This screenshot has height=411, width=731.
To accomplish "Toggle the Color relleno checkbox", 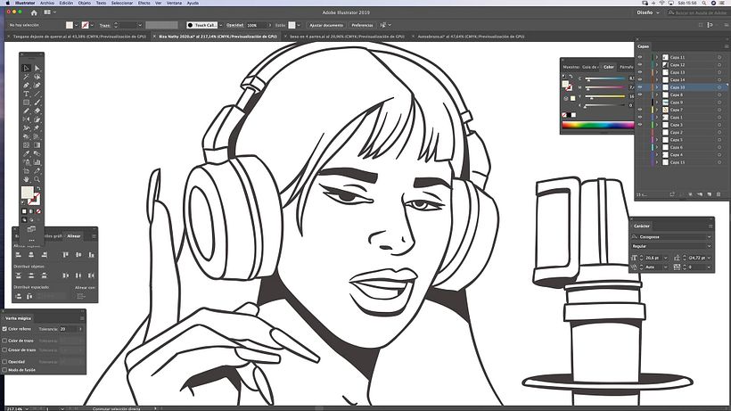I will click(4, 329).
